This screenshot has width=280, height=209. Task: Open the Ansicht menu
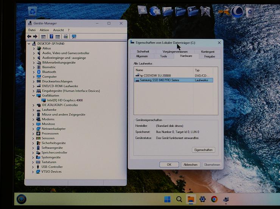[58, 30]
